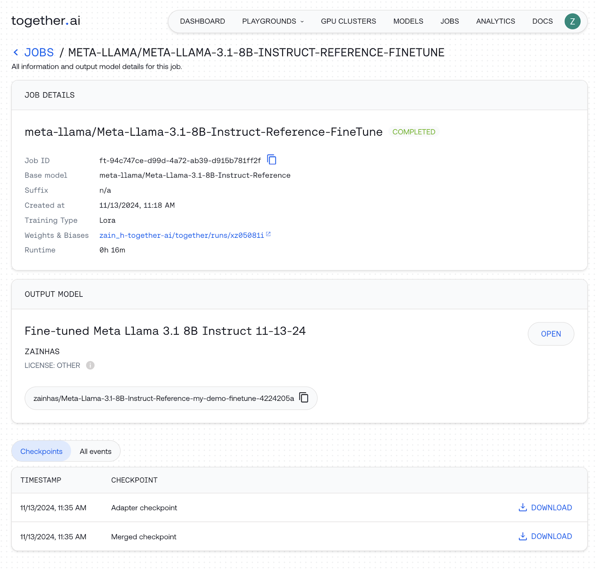Open Docs from the top navigation

(542, 21)
